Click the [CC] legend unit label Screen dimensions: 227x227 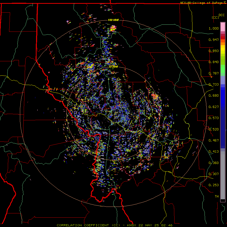(x=215, y=17)
